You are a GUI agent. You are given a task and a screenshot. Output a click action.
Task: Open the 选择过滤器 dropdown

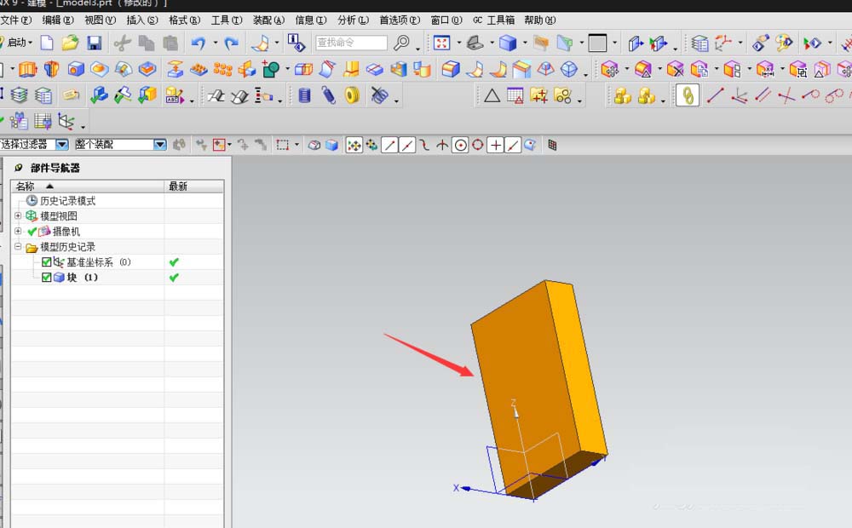coord(62,145)
